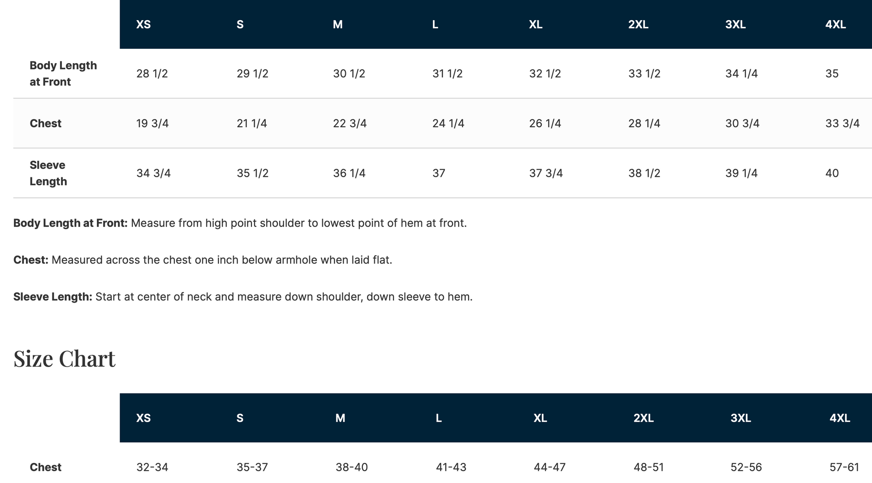
Task: Click the 37 sleeve length cell
Action: pos(439,173)
